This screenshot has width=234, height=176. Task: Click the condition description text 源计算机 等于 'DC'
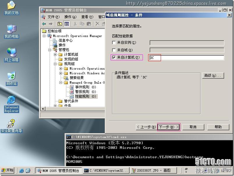pyautogui.click(x=132, y=77)
